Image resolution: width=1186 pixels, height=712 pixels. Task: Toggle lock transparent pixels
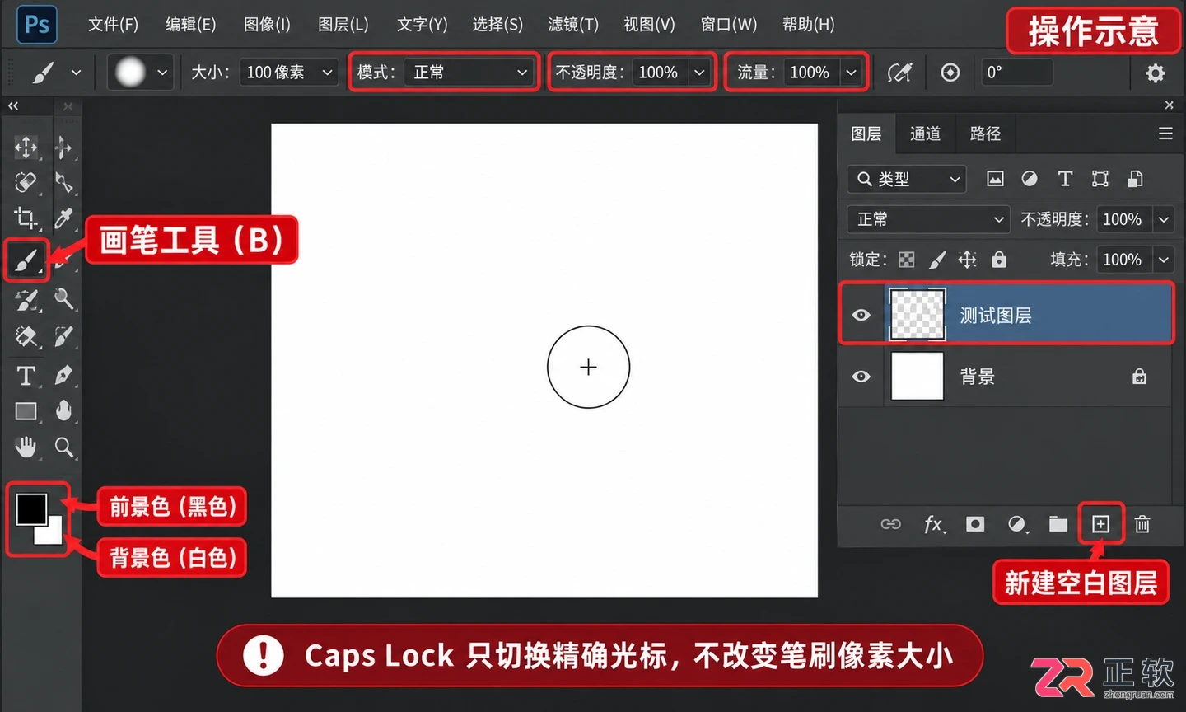(907, 260)
